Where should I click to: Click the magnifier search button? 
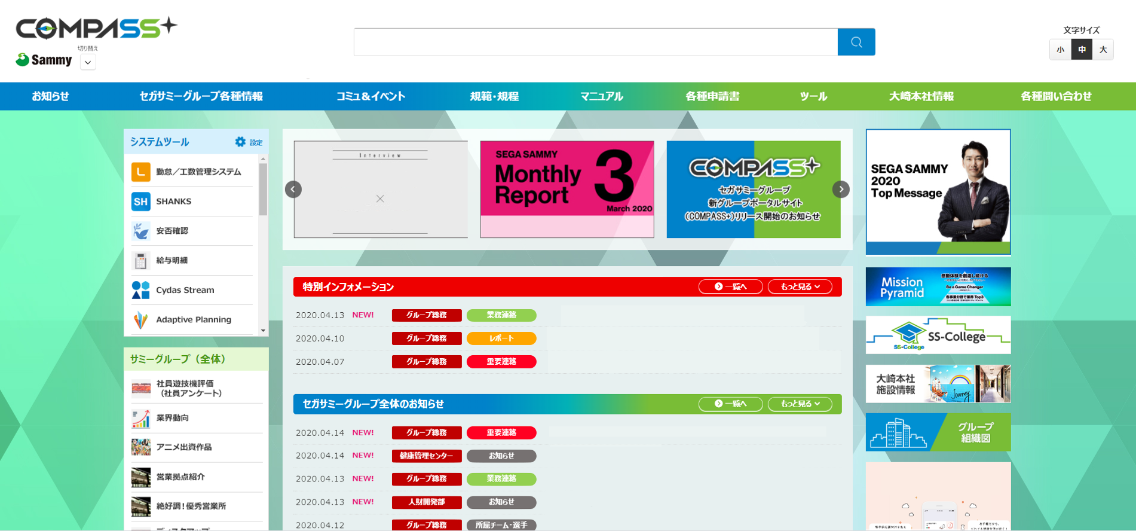pyautogui.click(x=856, y=42)
